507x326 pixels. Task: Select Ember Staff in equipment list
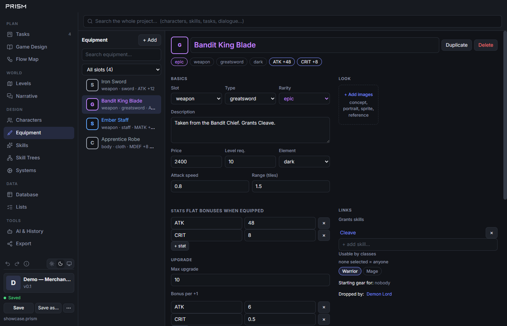tap(122, 124)
